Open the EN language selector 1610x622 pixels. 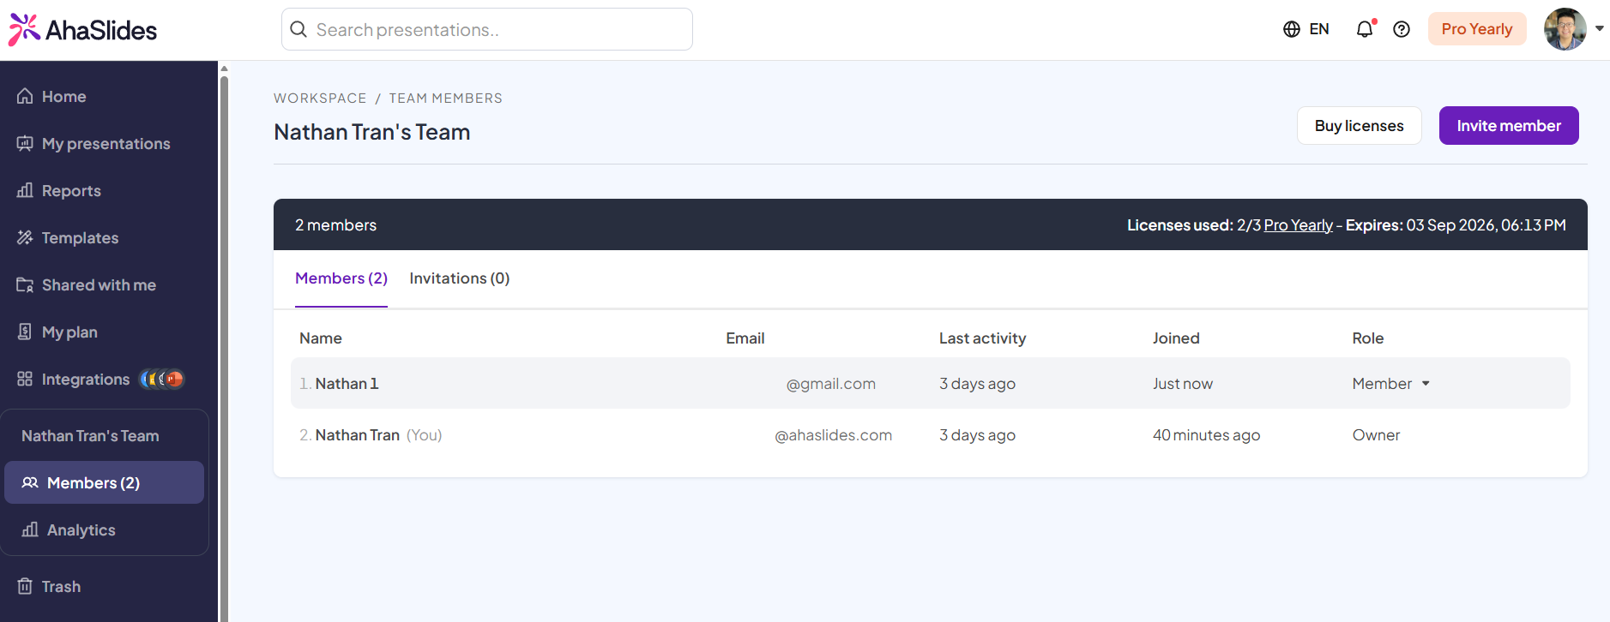1318,29
